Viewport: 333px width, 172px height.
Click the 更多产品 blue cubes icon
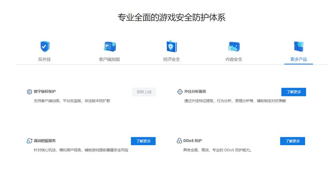[x=298, y=46]
